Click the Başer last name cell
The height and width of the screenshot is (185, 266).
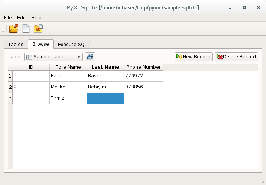click(x=105, y=76)
